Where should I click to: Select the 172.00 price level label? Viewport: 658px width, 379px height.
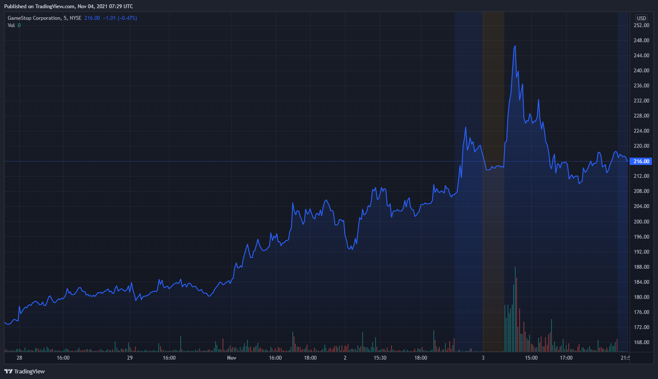click(x=641, y=327)
